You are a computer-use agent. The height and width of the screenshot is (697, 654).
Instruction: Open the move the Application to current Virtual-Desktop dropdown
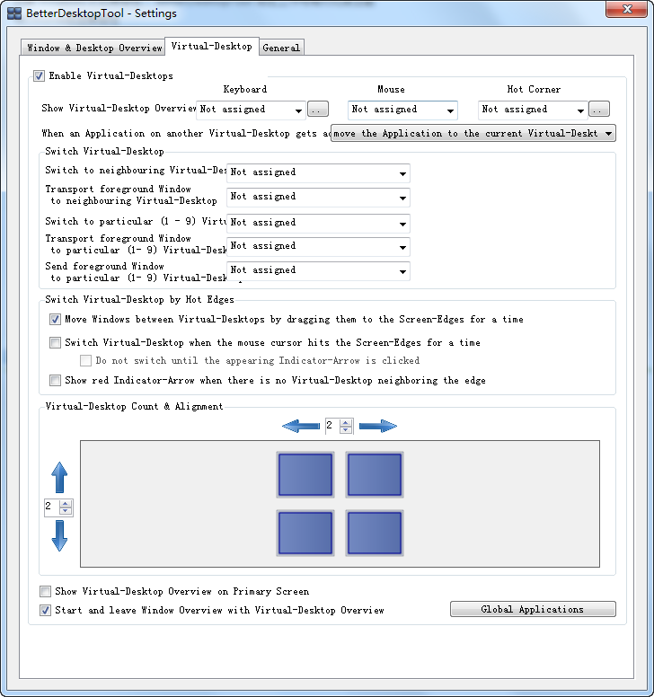(x=473, y=133)
